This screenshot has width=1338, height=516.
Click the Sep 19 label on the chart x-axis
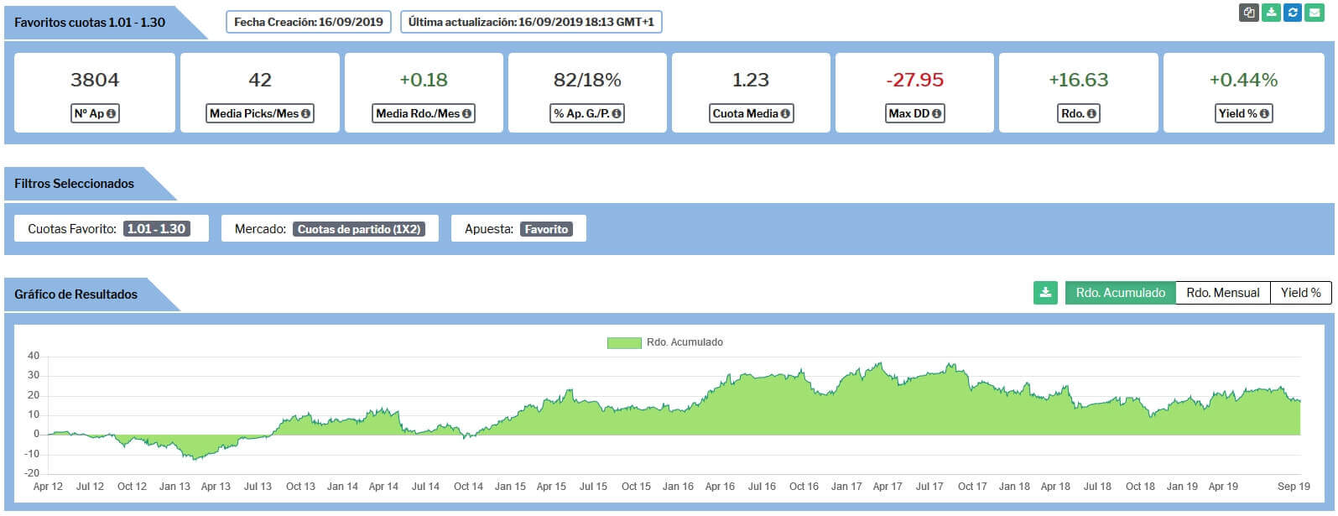point(1294,487)
